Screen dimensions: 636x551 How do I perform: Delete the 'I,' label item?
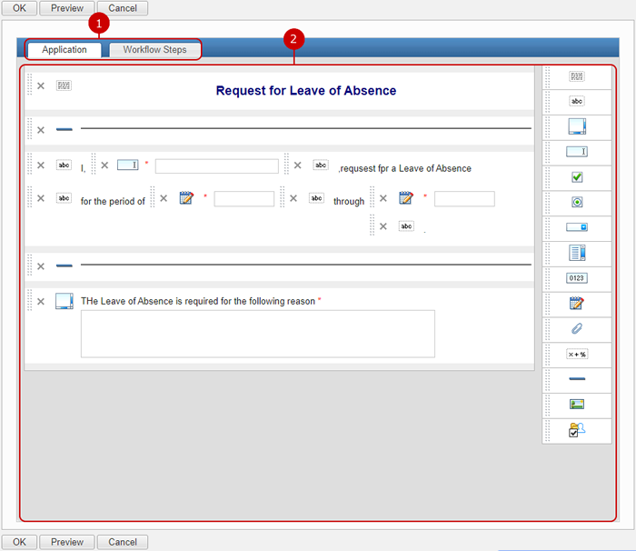[41, 165]
